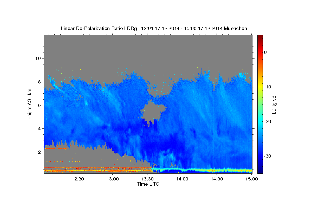Click the height tick label '4'
The image size is (312, 208).
click(x=40, y=128)
